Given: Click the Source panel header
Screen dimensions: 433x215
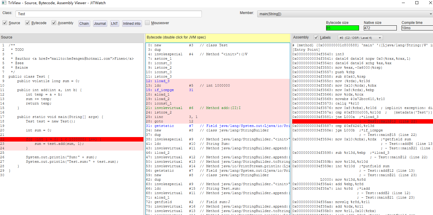Looking at the screenshot, I should (x=72, y=38).
